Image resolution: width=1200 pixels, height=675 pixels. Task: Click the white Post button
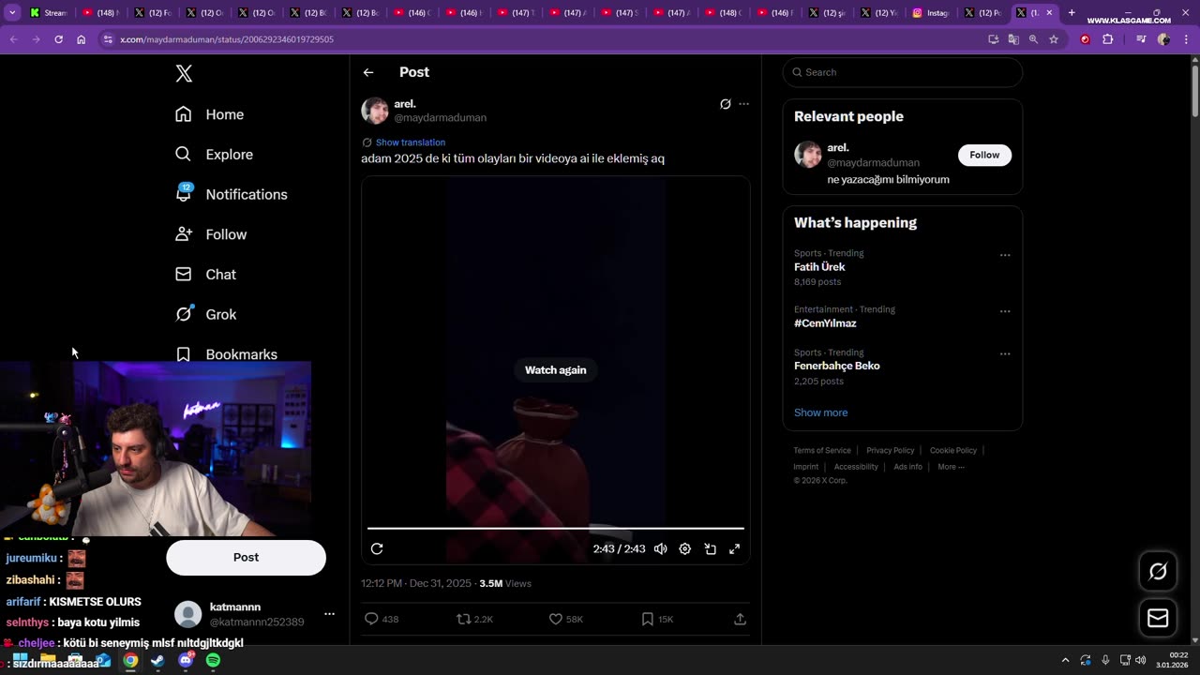(246, 558)
